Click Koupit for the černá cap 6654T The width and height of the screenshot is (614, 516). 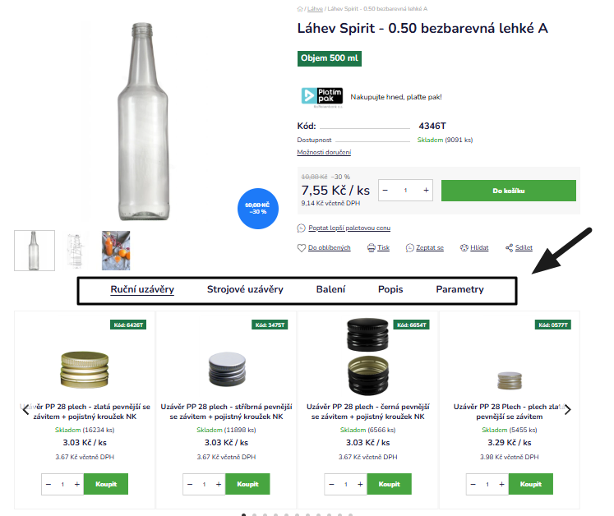tap(390, 484)
